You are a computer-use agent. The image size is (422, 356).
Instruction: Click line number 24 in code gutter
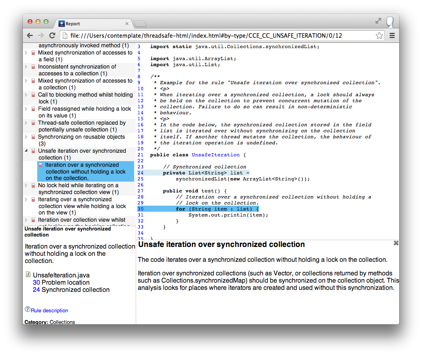tap(141, 173)
